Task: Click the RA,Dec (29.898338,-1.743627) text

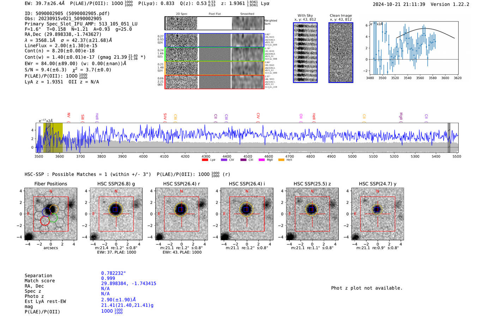Action: click(x=63, y=34)
